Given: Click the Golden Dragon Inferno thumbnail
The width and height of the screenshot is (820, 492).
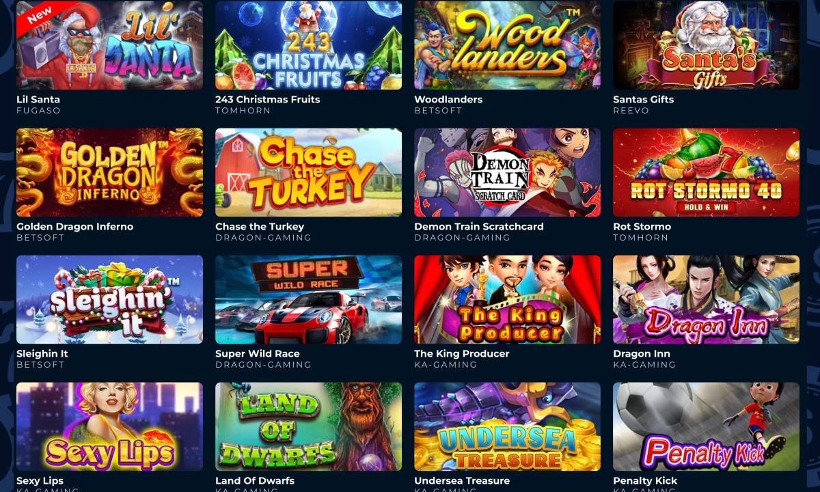Looking at the screenshot, I should click(x=109, y=172).
